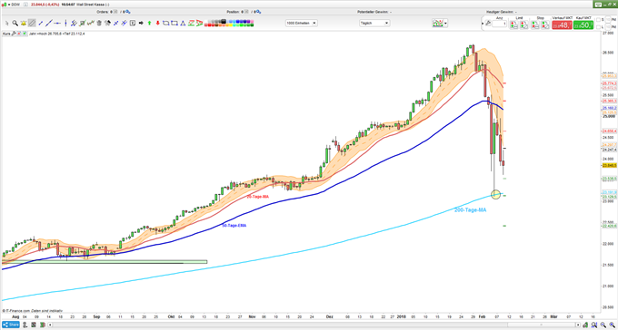Insert a red down arrow marker
The width and height of the screenshot is (618, 330).
tap(157, 23)
